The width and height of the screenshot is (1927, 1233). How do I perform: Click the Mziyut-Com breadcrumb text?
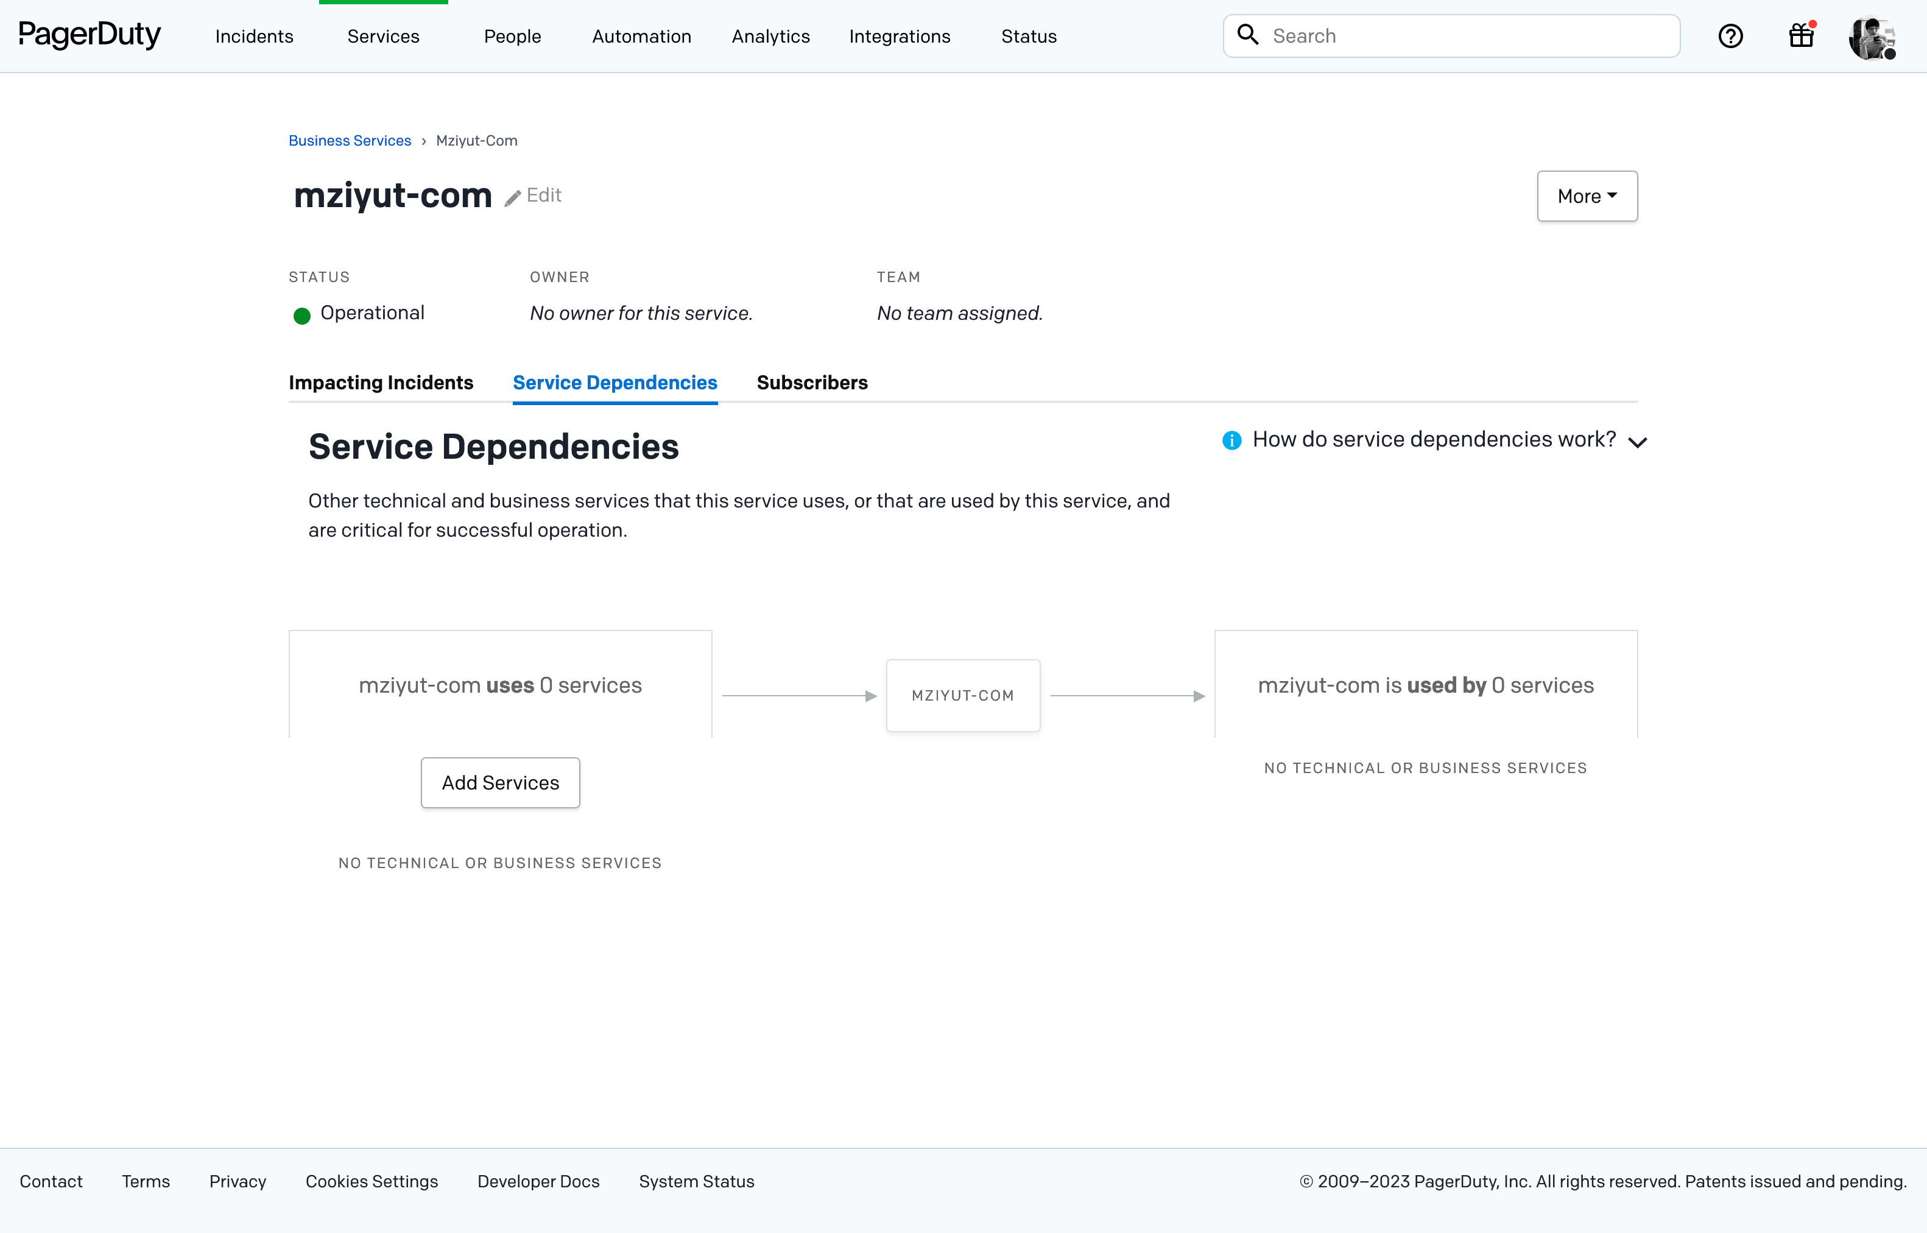(477, 141)
